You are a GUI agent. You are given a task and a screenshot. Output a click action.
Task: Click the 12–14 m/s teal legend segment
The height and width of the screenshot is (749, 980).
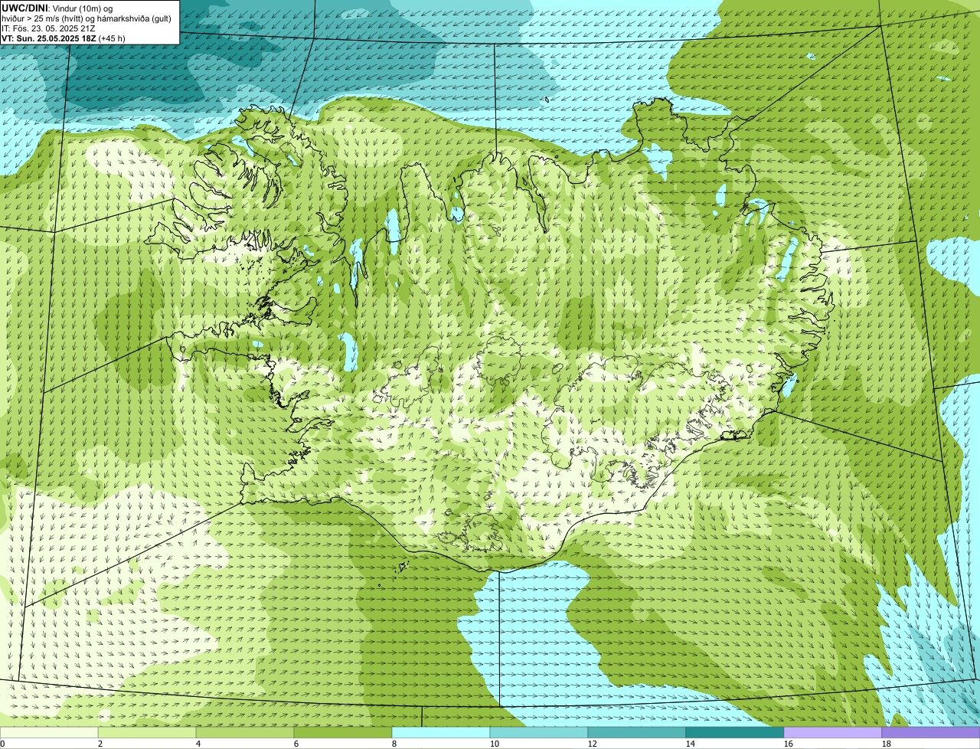pos(637,732)
